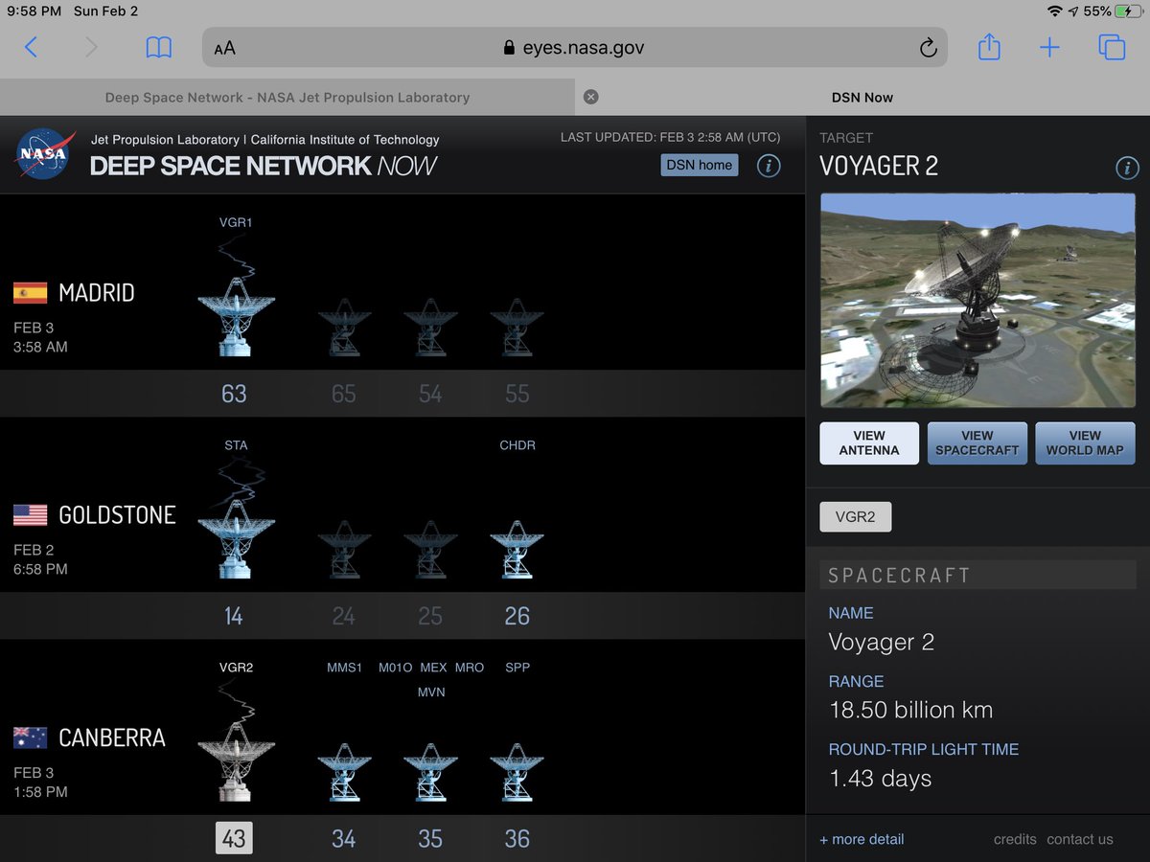Image resolution: width=1150 pixels, height=862 pixels.
Task: Select Goldstone antenna dish 24
Action: (344, 549)
